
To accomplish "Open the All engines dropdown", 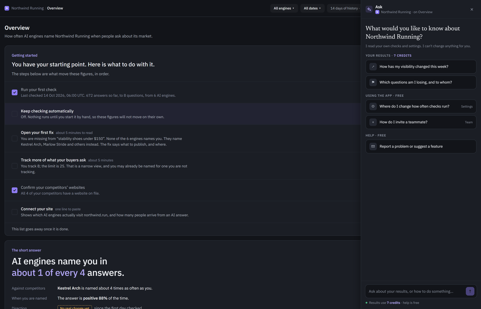I will click(284, 8).
